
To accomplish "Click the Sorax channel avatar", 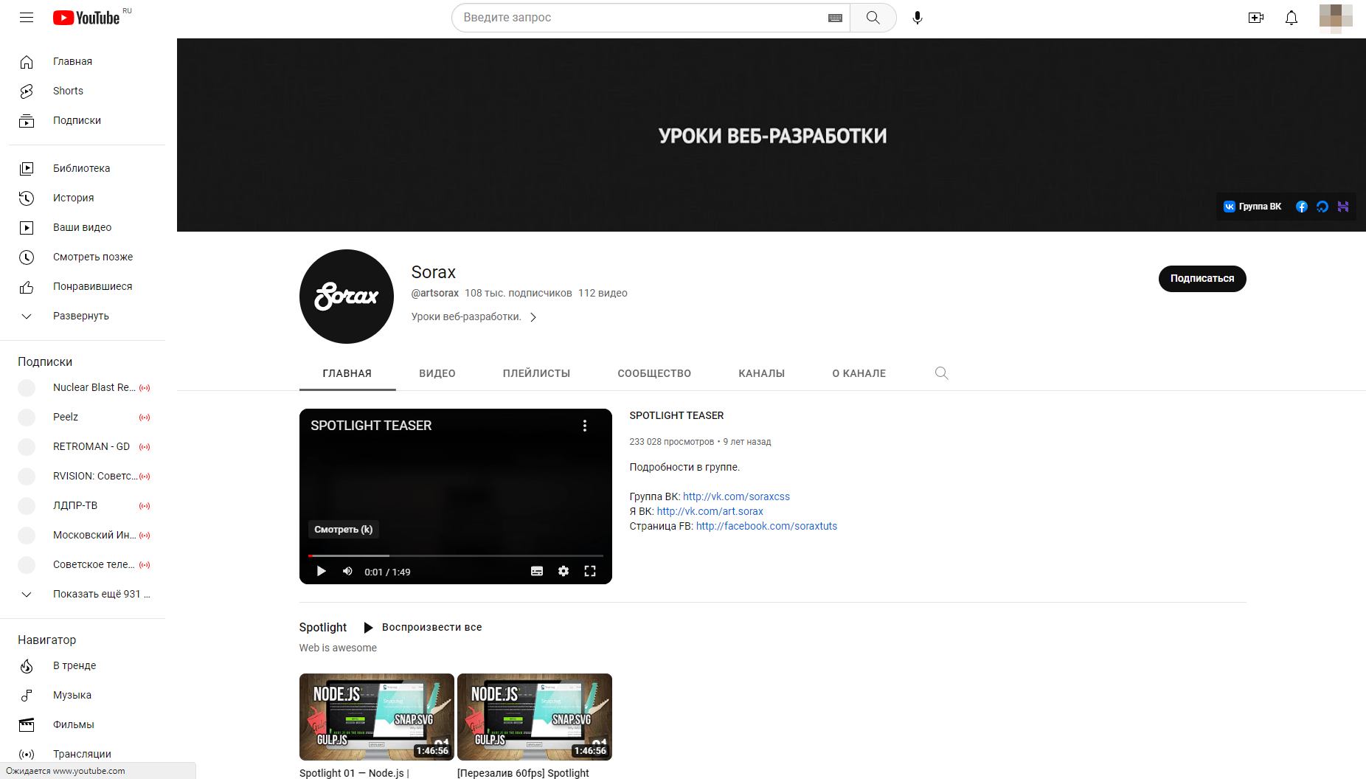I will [347, 297].
